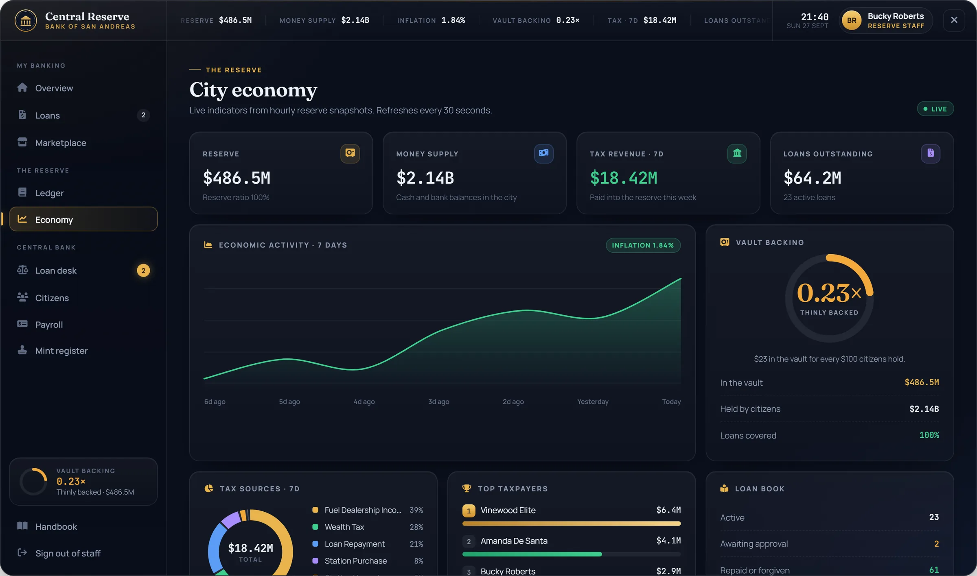Click the Central Reserve bank logo icon
977x576 pixels.
[26, 20]
